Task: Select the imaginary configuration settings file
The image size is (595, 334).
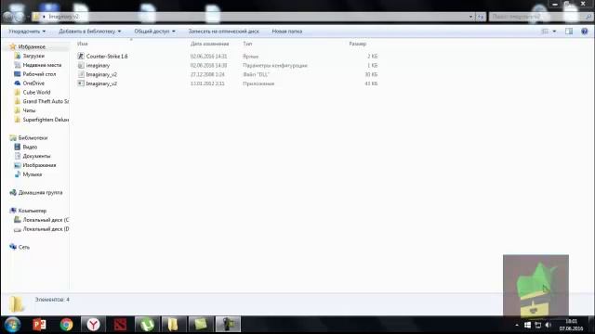Action: click(x=98, y=65)
